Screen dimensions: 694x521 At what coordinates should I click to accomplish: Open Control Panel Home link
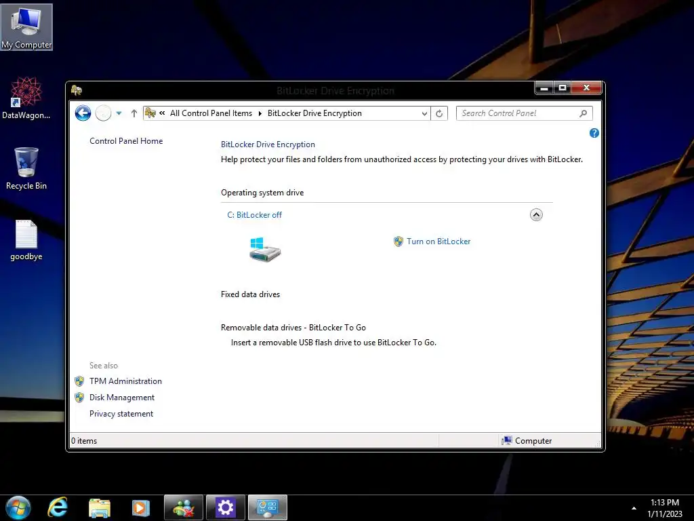click(x=126, y=141)
